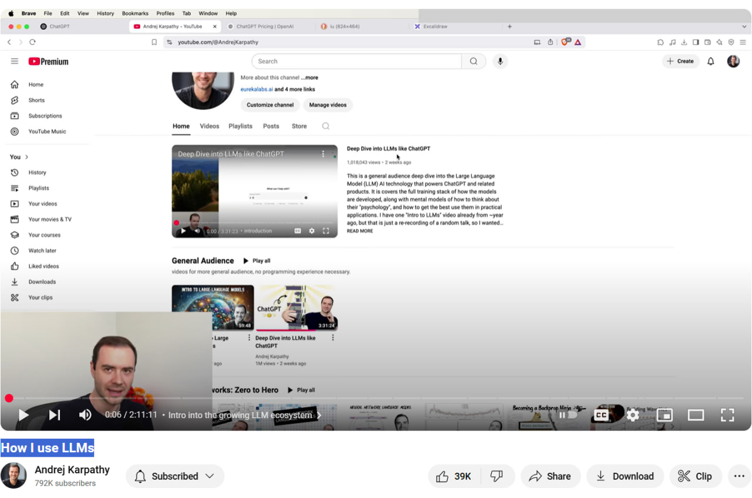
Task: Share the How I use LLMs video
Action: (x=550, y=476)
